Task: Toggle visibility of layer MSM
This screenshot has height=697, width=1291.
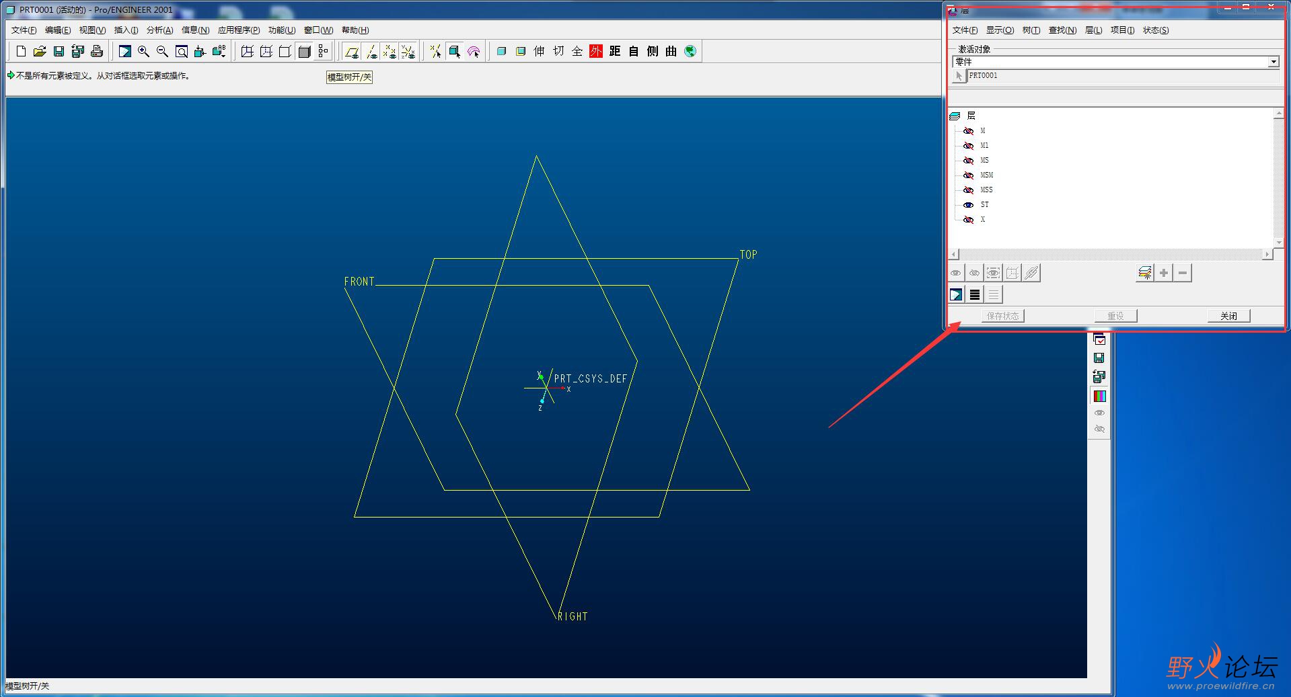Action: point(969,175)
